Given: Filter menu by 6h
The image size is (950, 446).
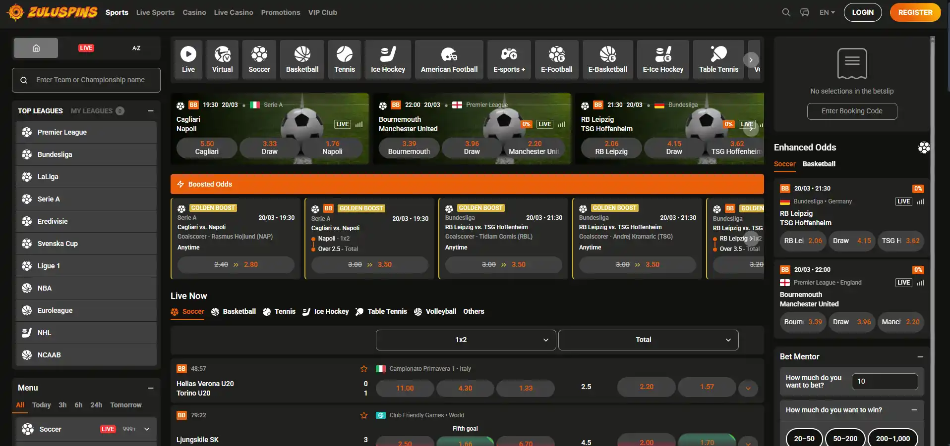Looking at the screenshot, I should click(78, 405).
